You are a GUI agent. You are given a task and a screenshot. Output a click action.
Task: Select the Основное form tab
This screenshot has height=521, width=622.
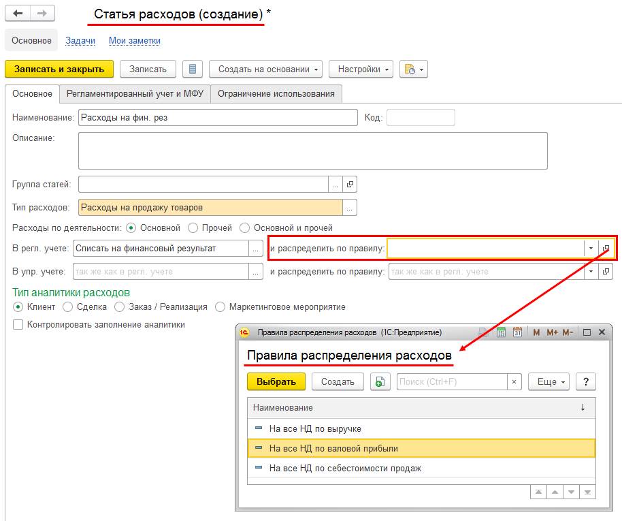point(32,94)
